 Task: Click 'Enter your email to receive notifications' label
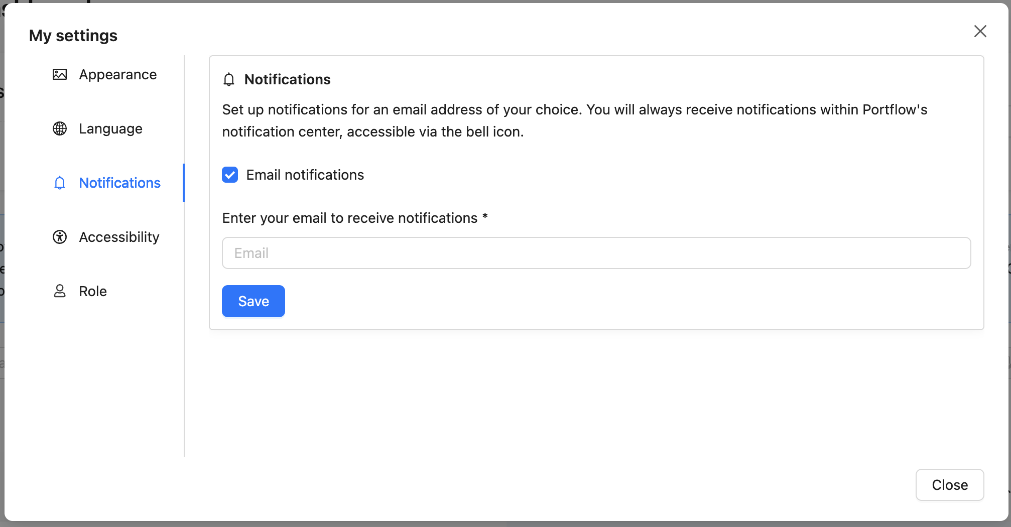[x=355, y=218]
